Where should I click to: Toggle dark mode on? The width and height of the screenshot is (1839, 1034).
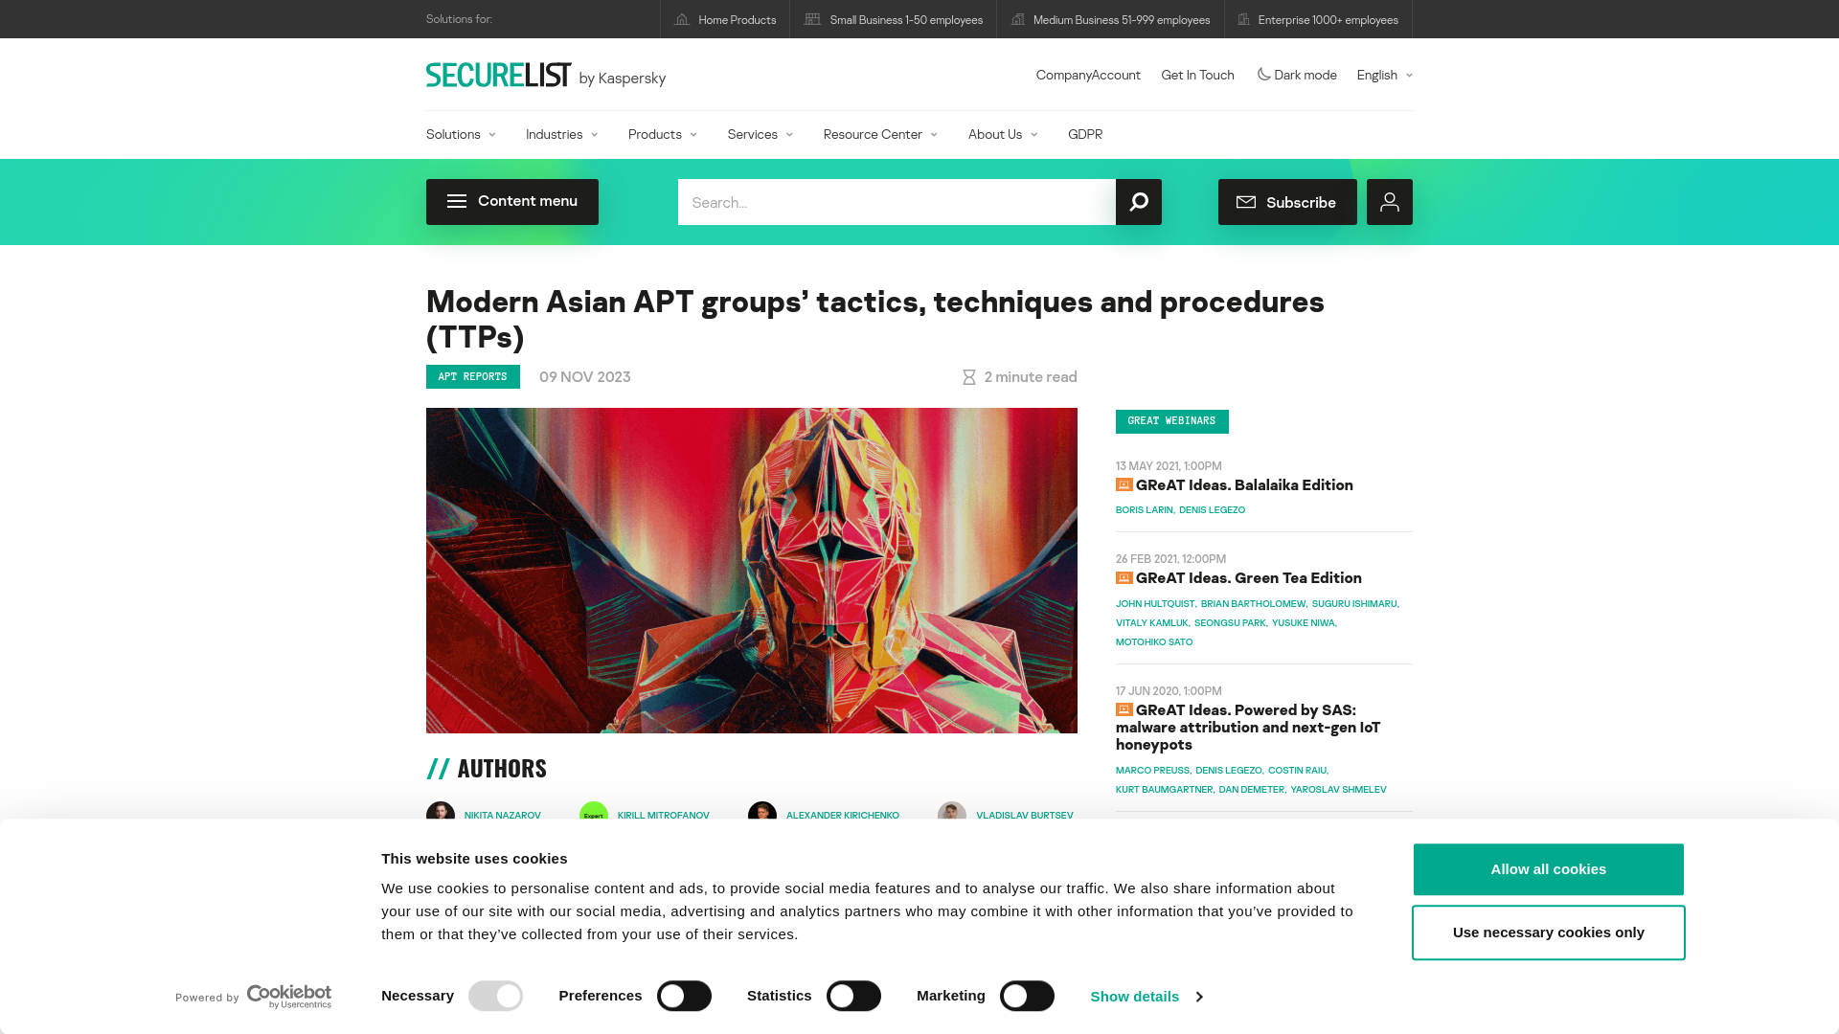click(1295, 75)
